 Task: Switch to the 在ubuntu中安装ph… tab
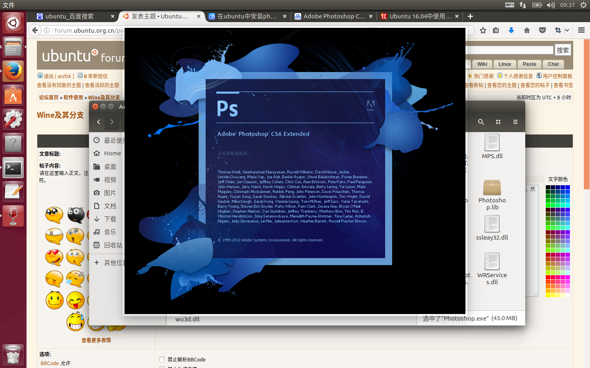click(247, 16)
